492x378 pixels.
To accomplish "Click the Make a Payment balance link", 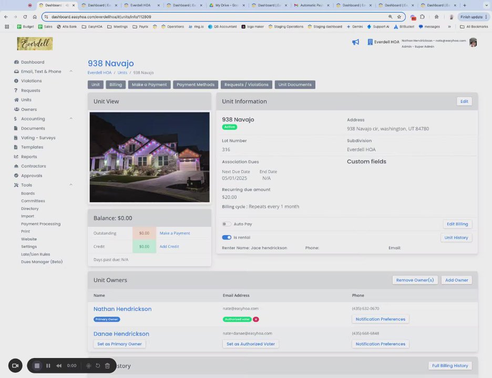I will click(x=175, y=233).
